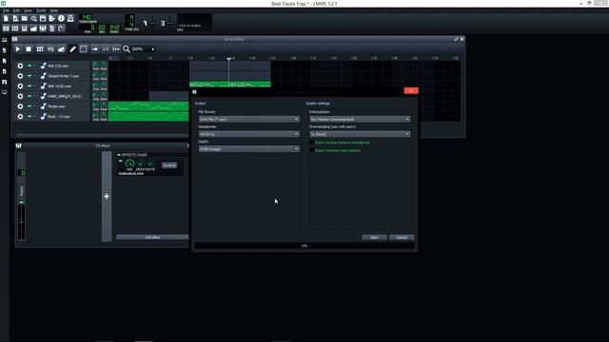Open the Tools menu
The height and width of the screenshot is (342, 609).
coord(41,10)
